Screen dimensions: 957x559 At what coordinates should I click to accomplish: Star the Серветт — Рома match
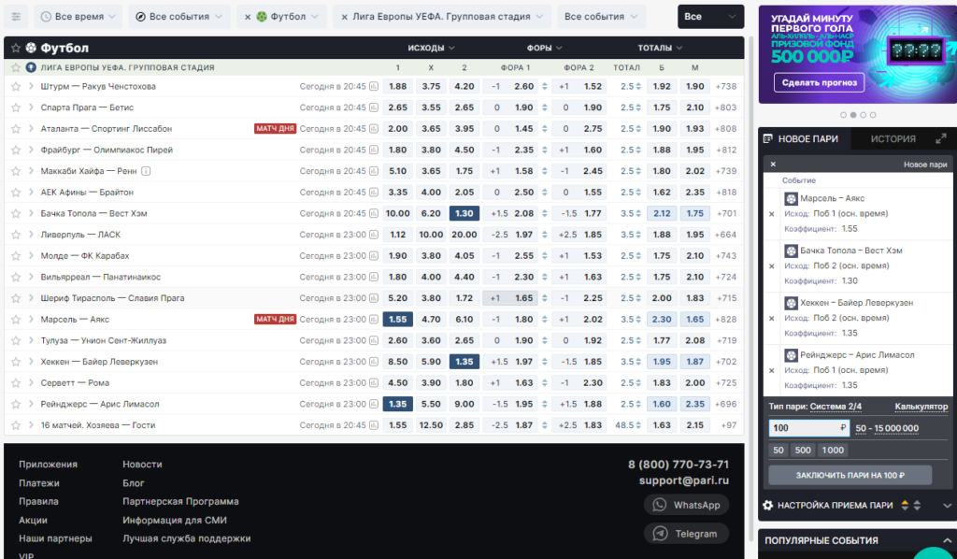tap(16, 382)
